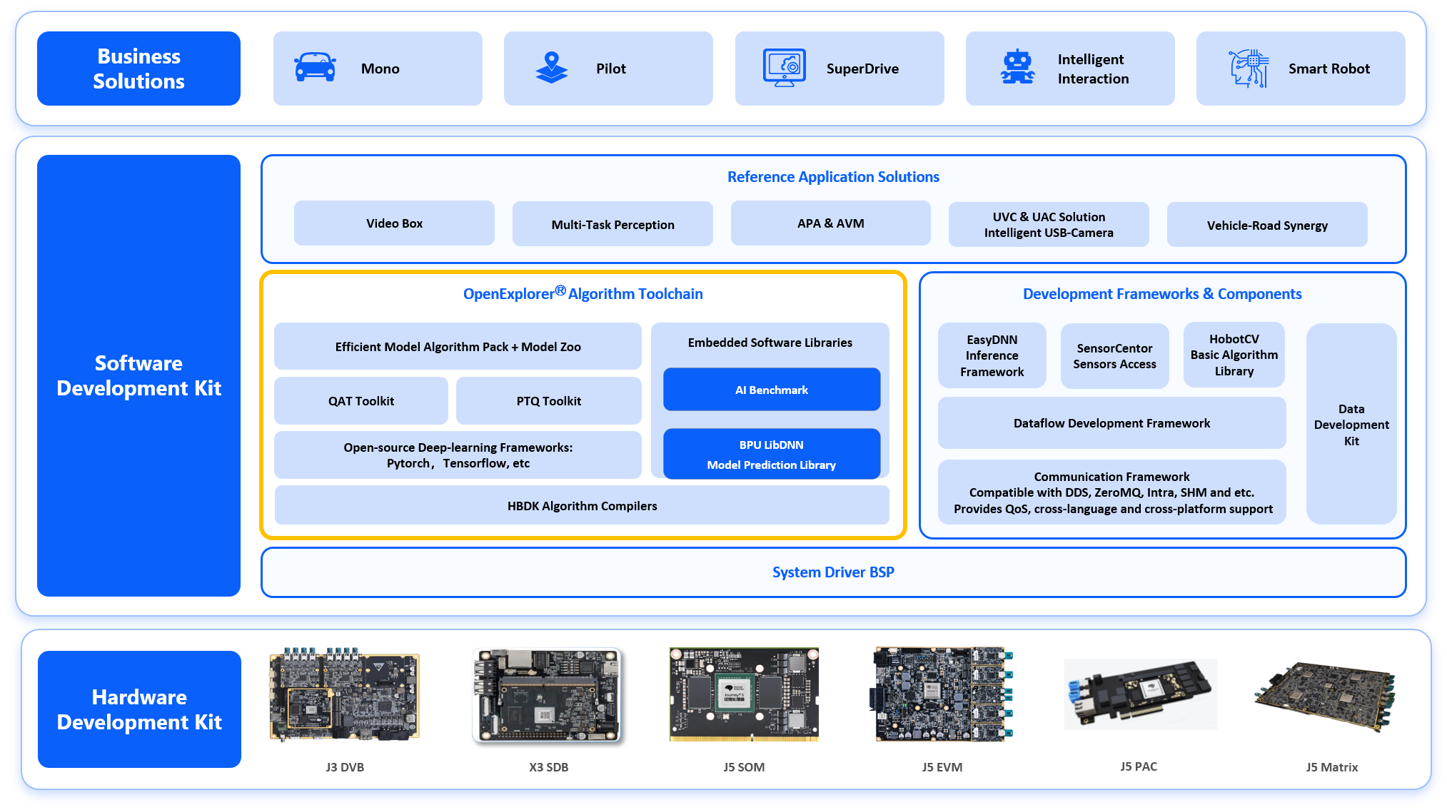Screen dimensions: 1447x810
Task: Open BPU LibDNN Model Prediction Library
Action: pos(772,454)
